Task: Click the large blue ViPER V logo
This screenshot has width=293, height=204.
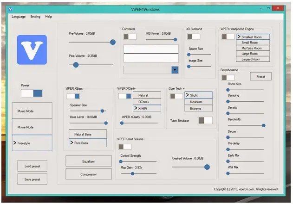Action: coord(32,50)
